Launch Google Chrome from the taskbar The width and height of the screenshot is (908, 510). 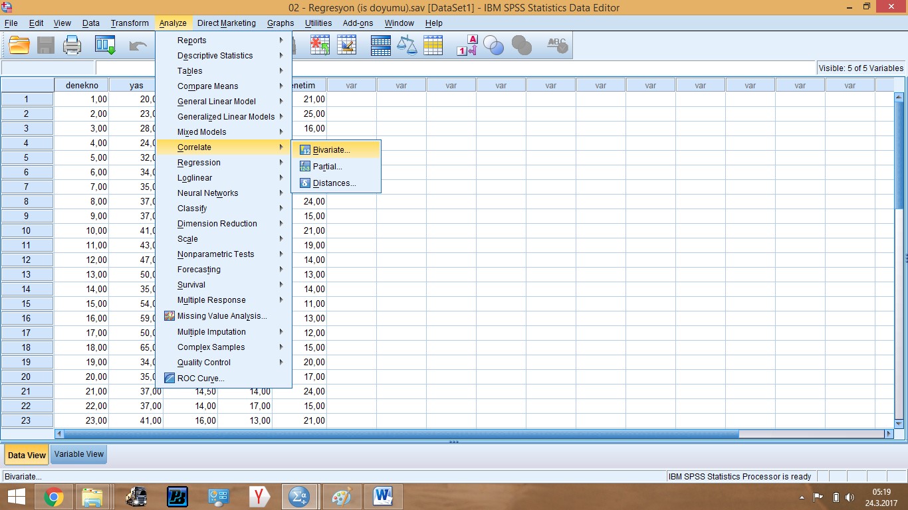(54, 496)
